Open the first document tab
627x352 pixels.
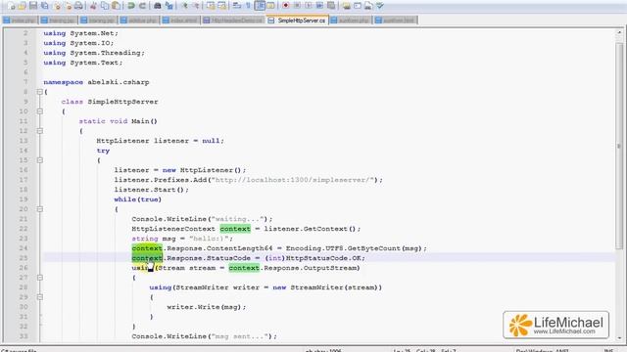click(x=20, y=20)
